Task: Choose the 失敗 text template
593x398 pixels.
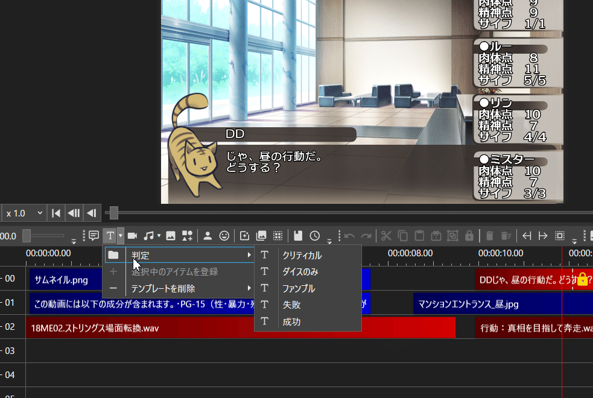Action: (x=308, y=305)
